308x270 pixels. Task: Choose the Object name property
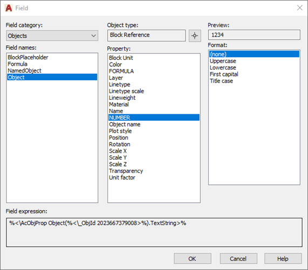point(125,124)
